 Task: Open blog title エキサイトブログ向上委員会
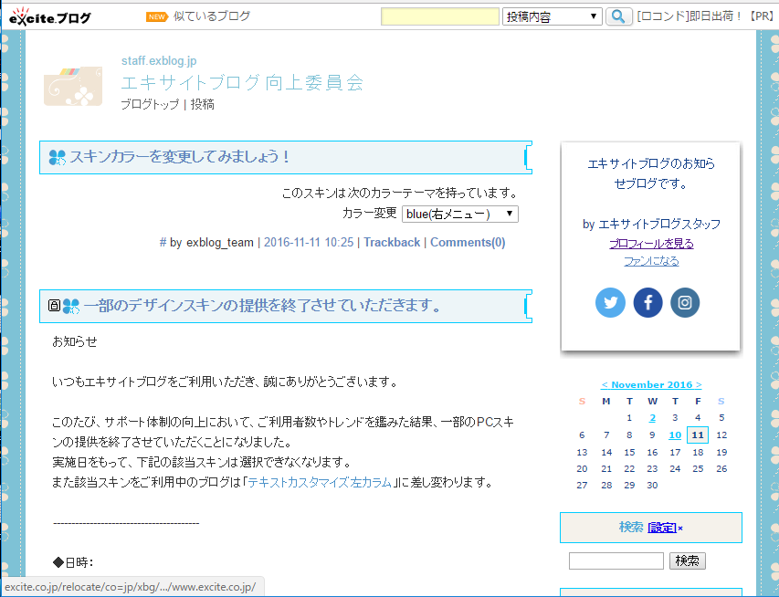[x=242, y=82]
